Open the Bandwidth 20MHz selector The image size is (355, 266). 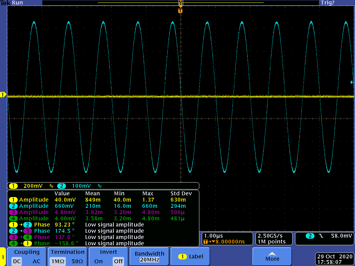point(149,257)
